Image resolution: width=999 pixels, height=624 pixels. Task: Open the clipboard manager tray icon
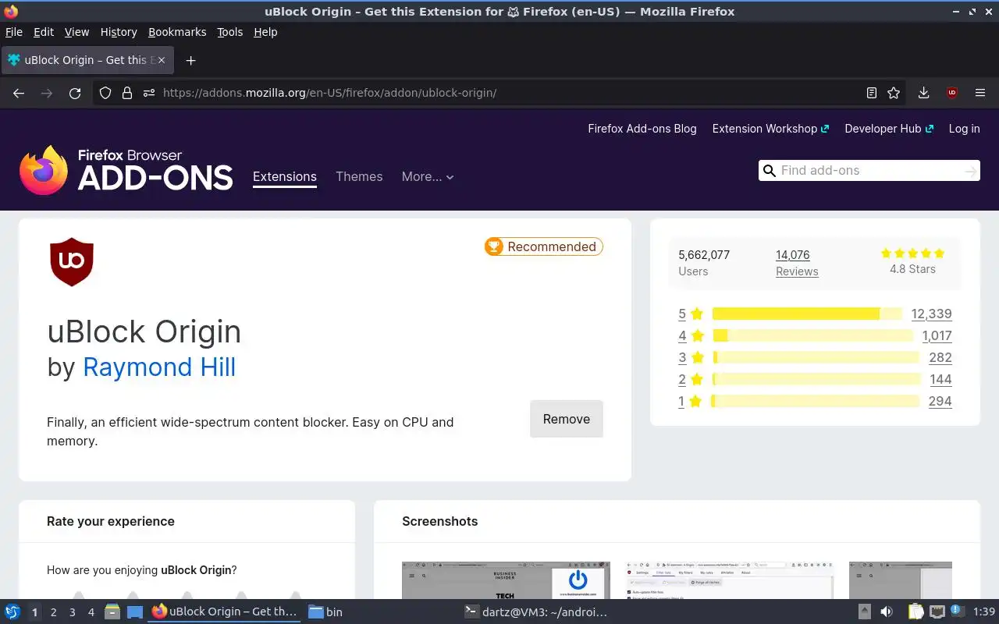tap(915, 612)
